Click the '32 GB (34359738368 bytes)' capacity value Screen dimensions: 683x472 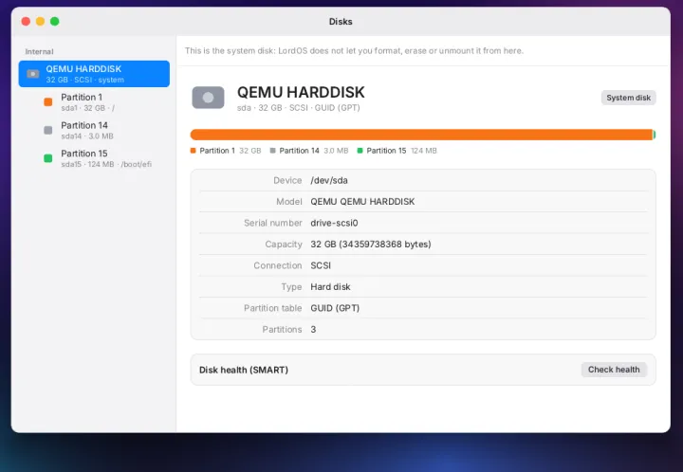(x=371, y=245)
